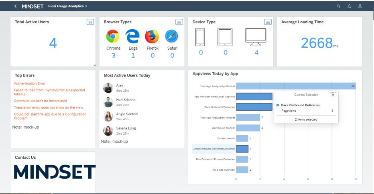Click the Mindset logo in header
Viewport: 374px width, 194px height.
click(33, 6)
